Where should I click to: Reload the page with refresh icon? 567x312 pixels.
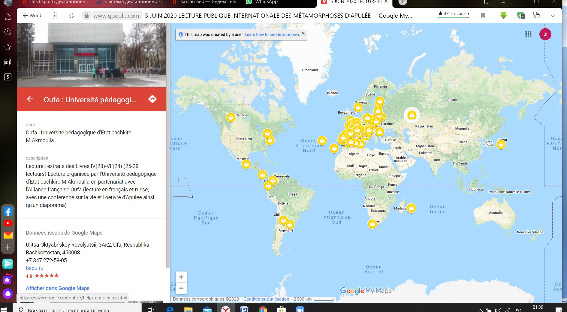pos(71,16)
